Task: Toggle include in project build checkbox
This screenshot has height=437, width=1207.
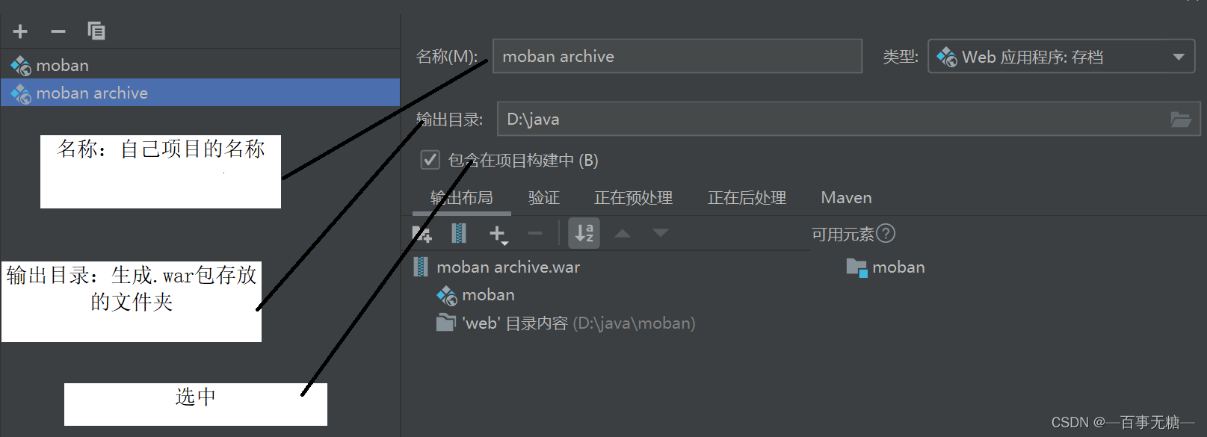Action: (430, 160)
